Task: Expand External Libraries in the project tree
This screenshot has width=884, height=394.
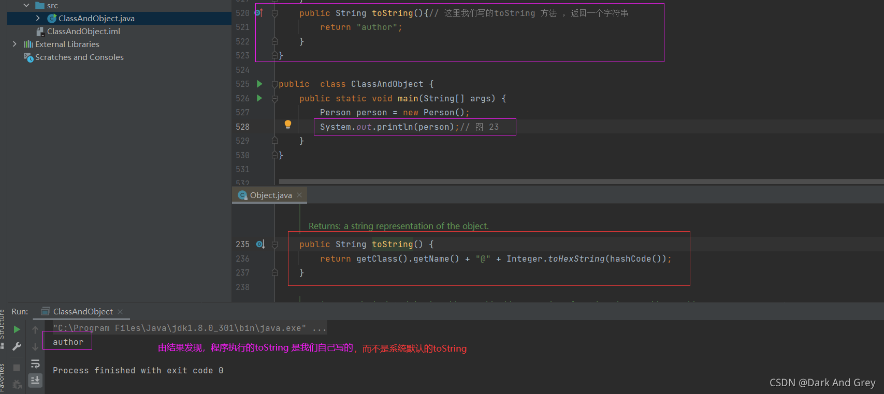Action: point(15,44)
